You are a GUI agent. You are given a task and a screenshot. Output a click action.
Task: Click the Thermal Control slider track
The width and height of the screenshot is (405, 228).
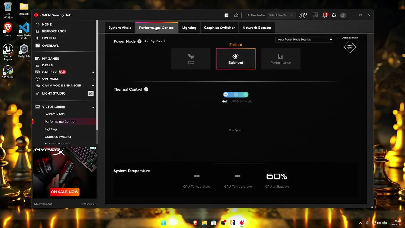tap(236, 94)
